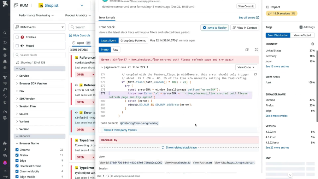
Task: Click the RUM product icon in header
Action: (16, 5)
